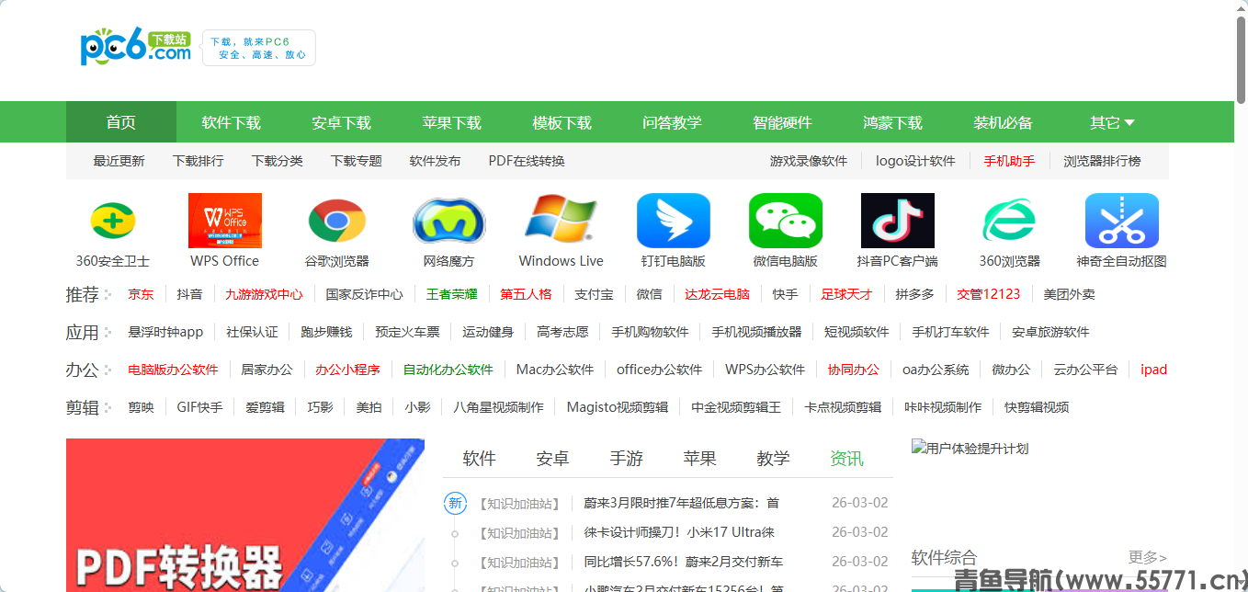
Task: Open the 游戏录像软件 link
Action: (809, 161)
